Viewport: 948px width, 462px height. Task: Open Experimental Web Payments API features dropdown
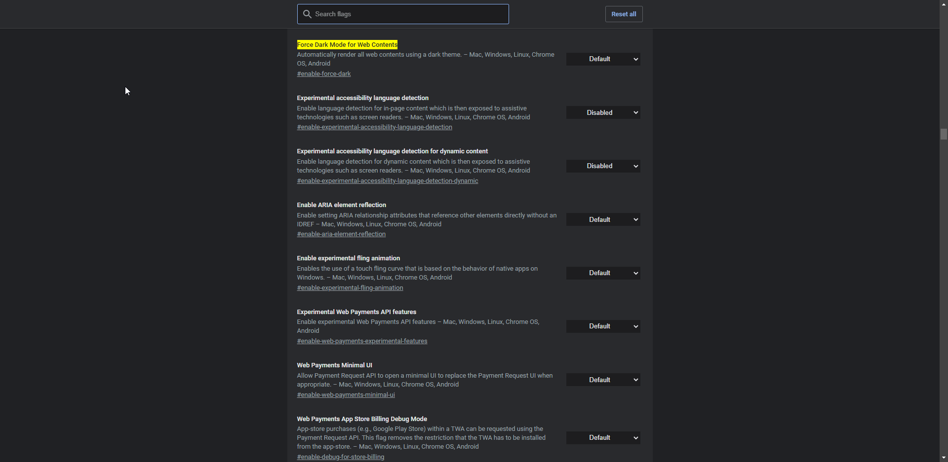point(603,326)
